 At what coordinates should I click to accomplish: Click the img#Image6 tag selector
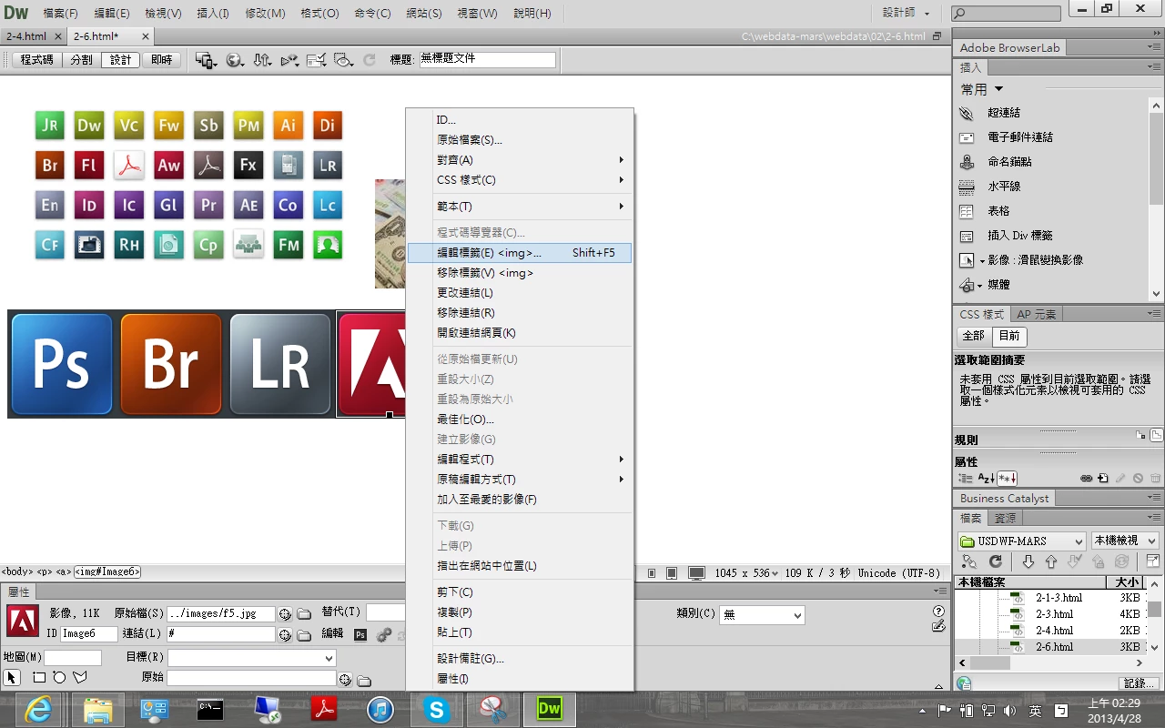[107, 572]
